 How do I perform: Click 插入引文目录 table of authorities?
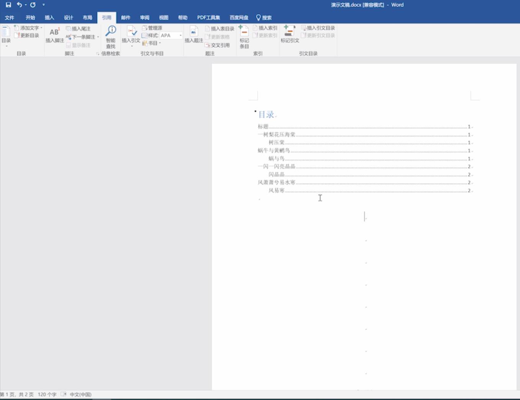(318, 28)
